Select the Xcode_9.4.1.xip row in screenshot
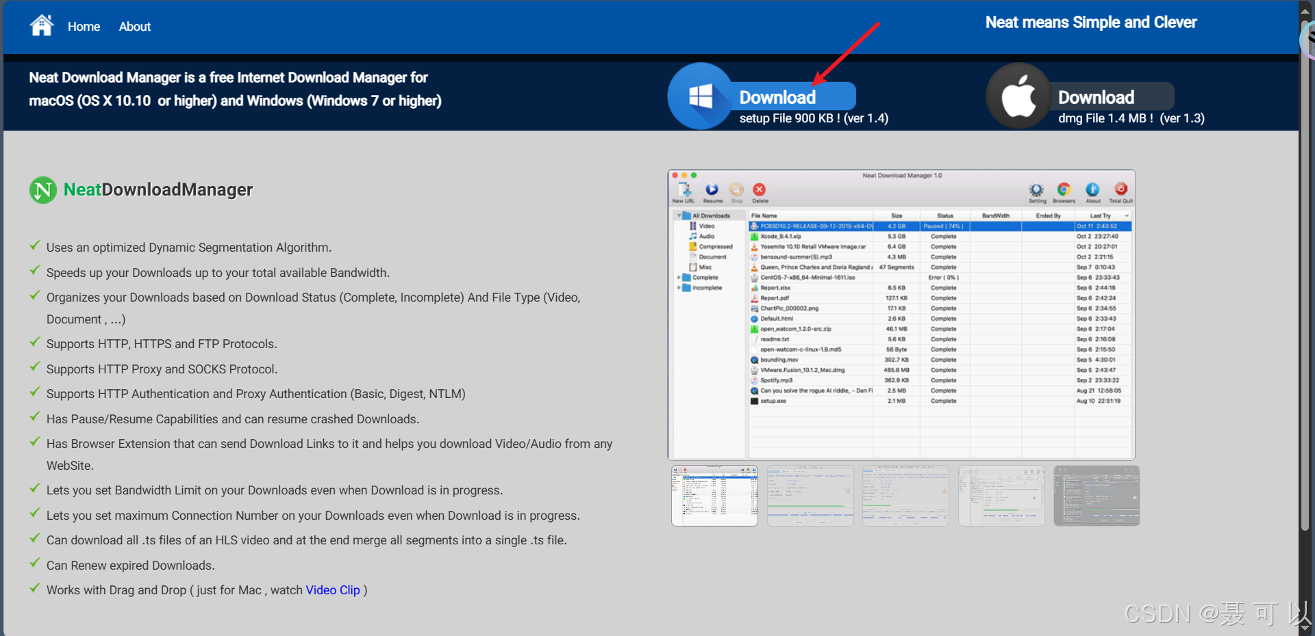This screenshot has height=636, width=1315. [940, 237]
